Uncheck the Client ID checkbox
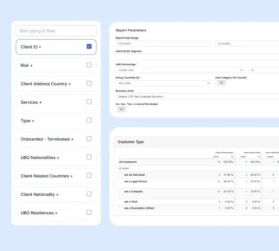279x251 pixels. tap(89, 46)
